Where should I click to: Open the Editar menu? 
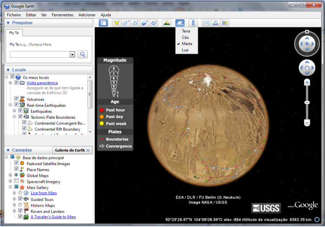click(x=31, y=15)
